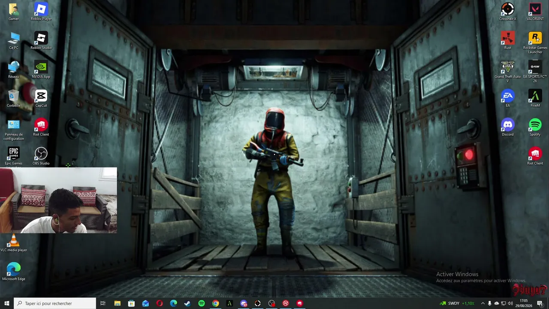549x309 pixels.
Task: Open Google Chrome from the taskbar
Action: 215,303
